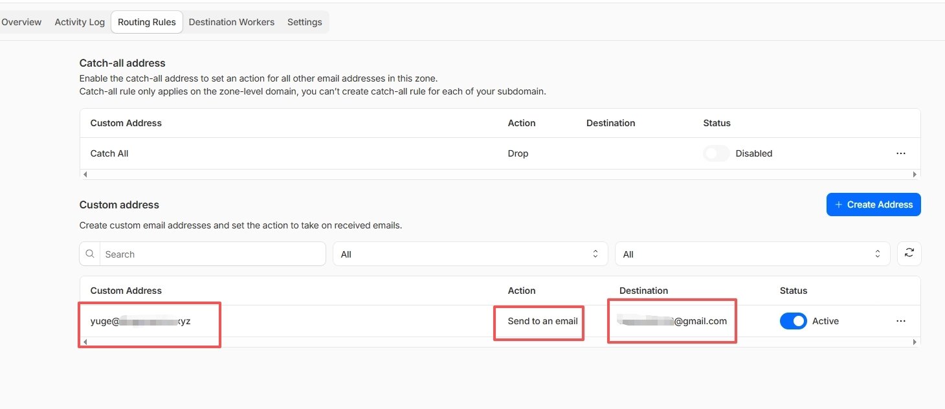Click the search magnifier icon
The image size is (945, 409).
pos(90,254)
